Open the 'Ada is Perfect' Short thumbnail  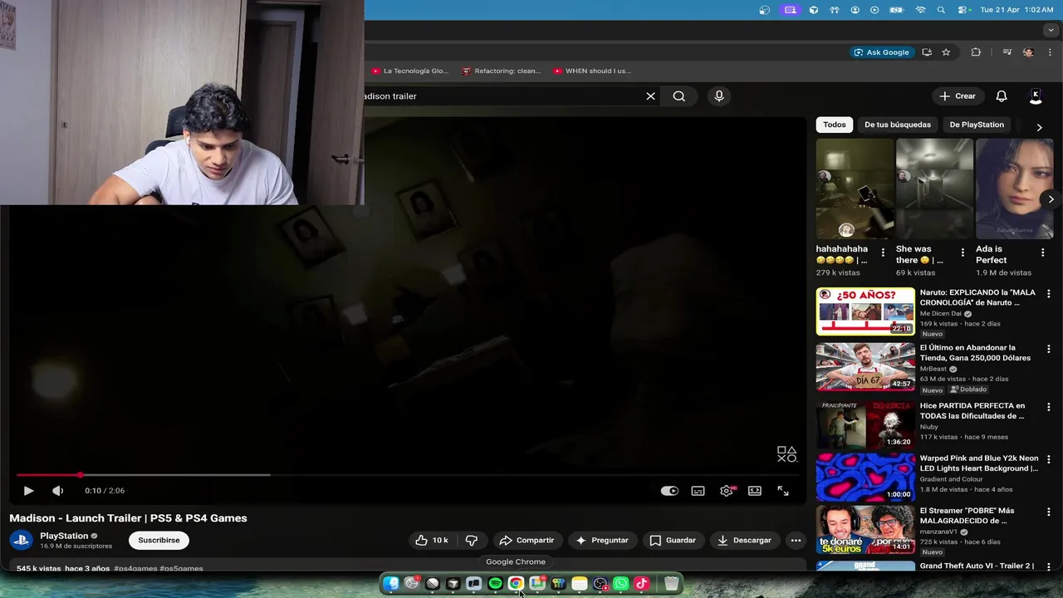click(x=1014, y=189)
